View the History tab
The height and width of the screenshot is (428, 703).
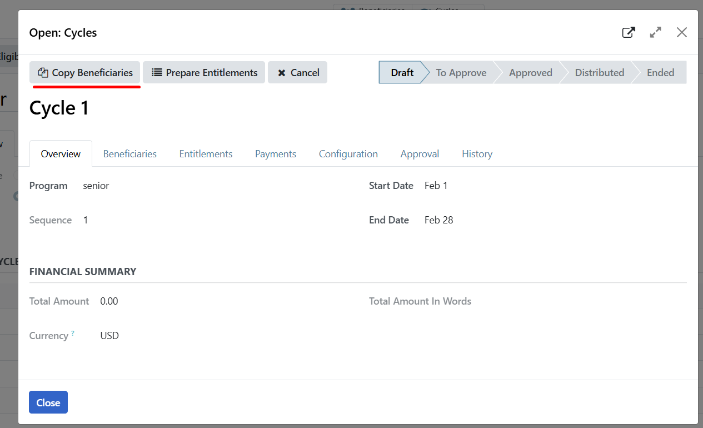click(x=477, y=154)
